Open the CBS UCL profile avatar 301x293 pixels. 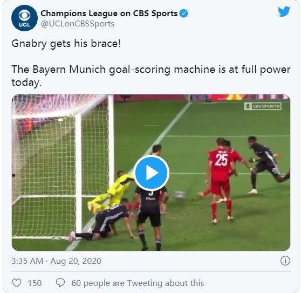(25, 18)
